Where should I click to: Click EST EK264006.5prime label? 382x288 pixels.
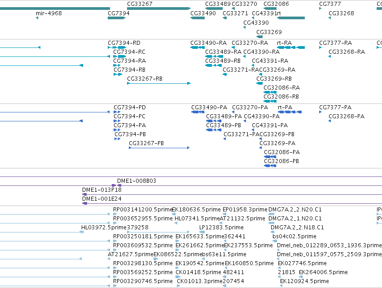click(323, 272)
